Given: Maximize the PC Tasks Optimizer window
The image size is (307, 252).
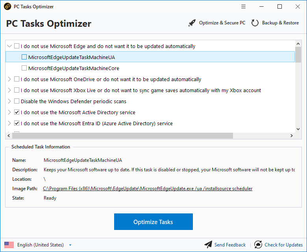Looking at the screenshot, I should click(x=279, y=6).
